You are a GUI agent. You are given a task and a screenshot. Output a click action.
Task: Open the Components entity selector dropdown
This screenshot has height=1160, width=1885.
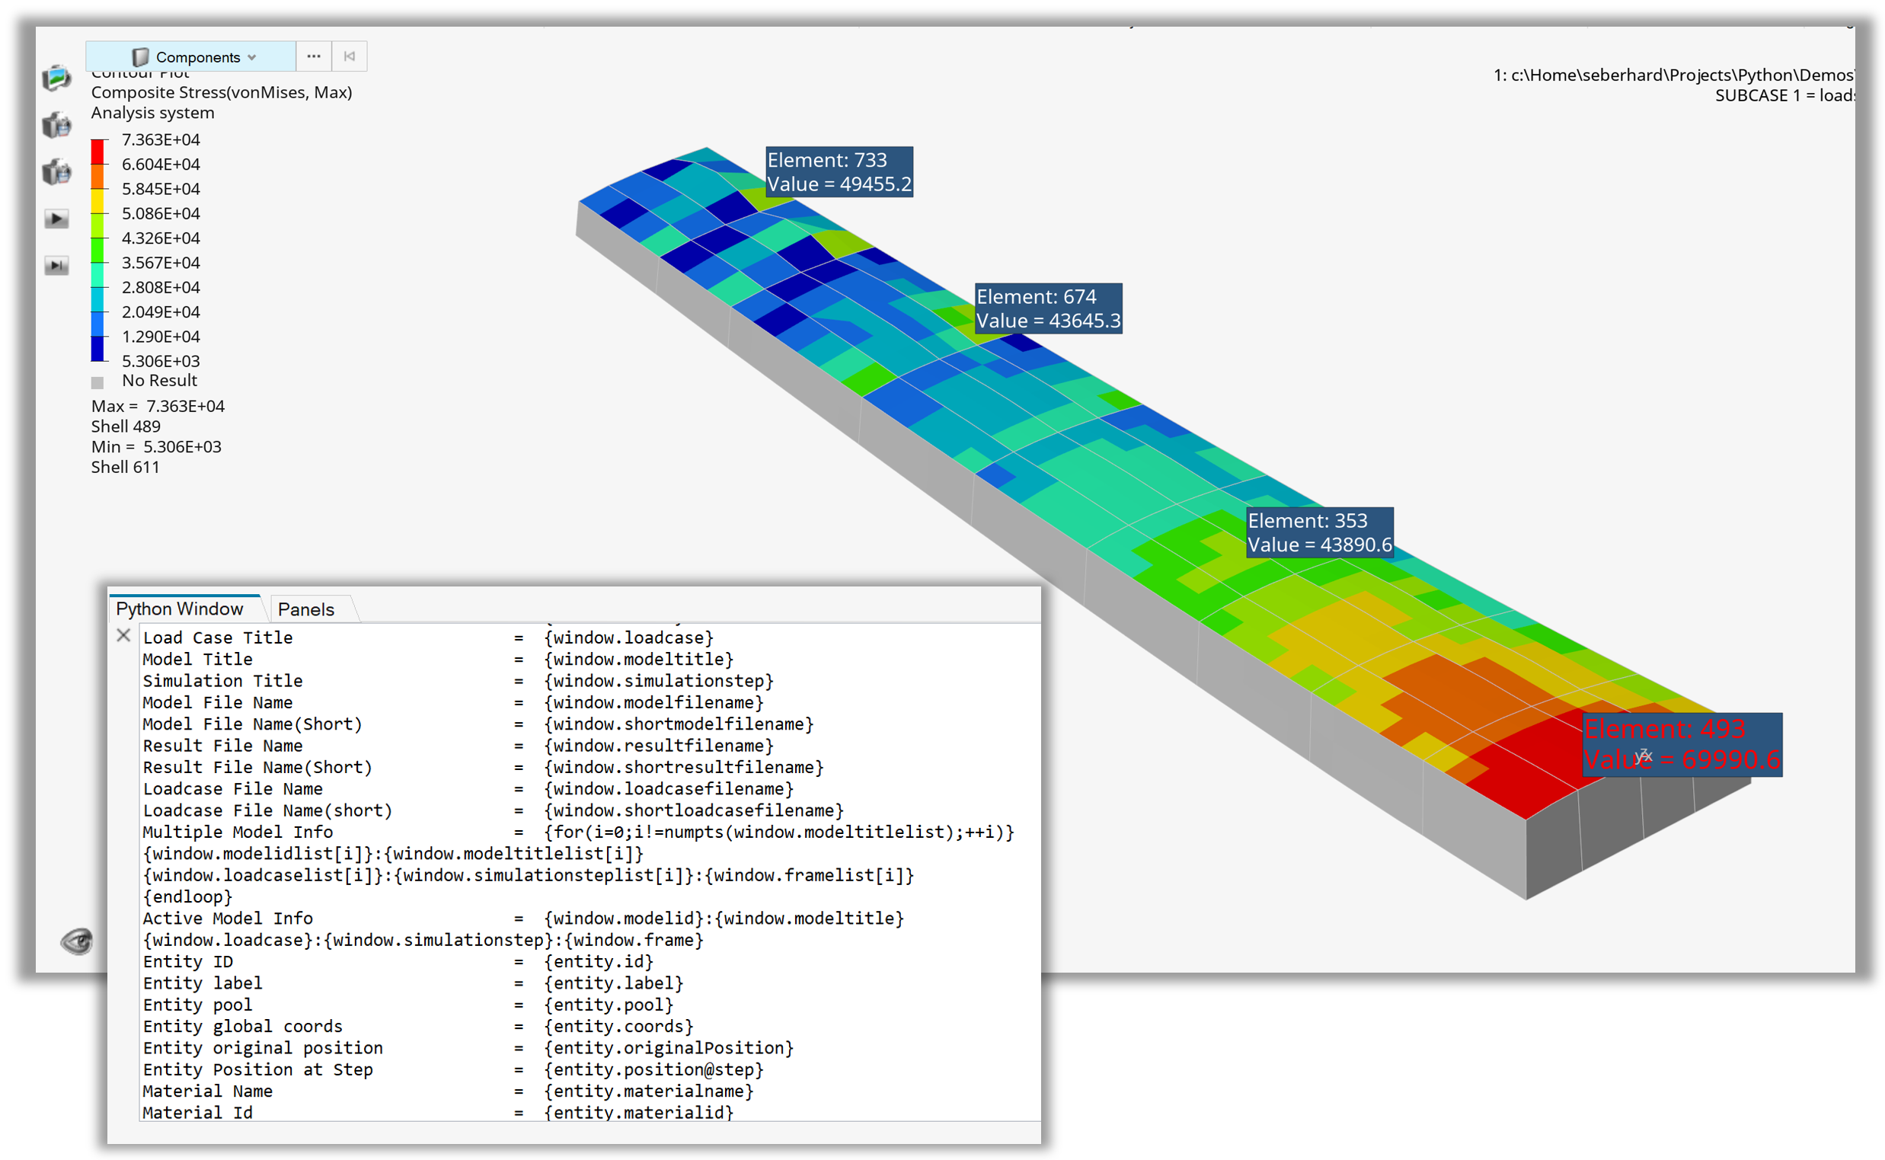pos(190,57)
